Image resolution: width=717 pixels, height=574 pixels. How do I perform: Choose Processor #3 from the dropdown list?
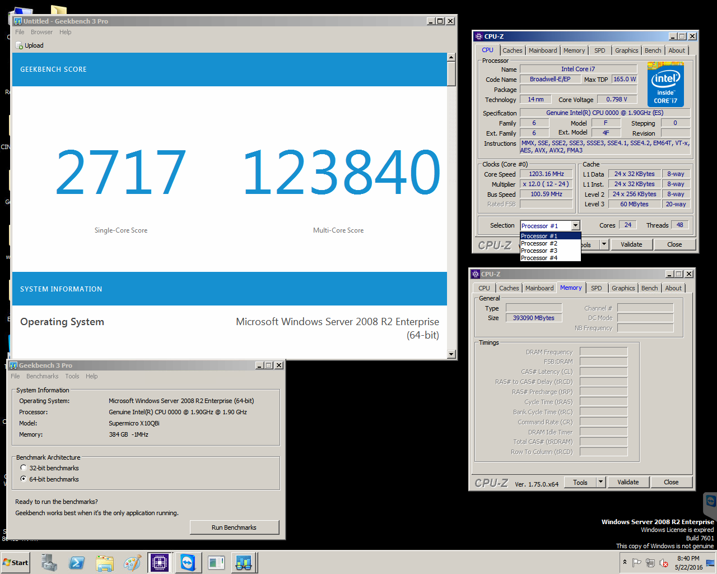pyautogui.click(x=550, y=251)
